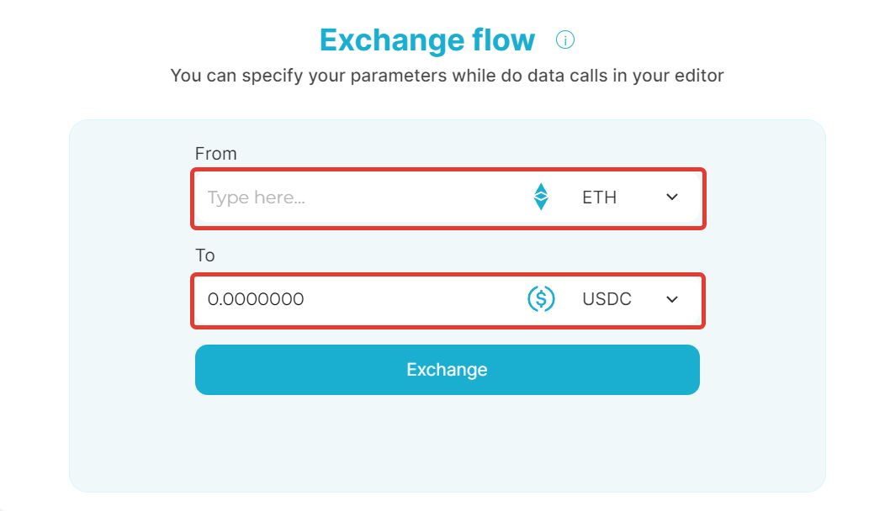Select the 0.0000000 value in To field

[x=256, y=299]
